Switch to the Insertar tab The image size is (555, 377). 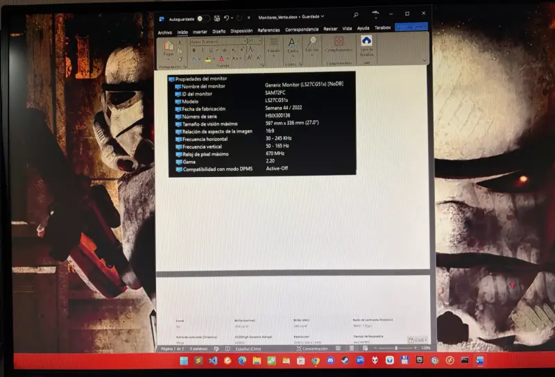200,31
